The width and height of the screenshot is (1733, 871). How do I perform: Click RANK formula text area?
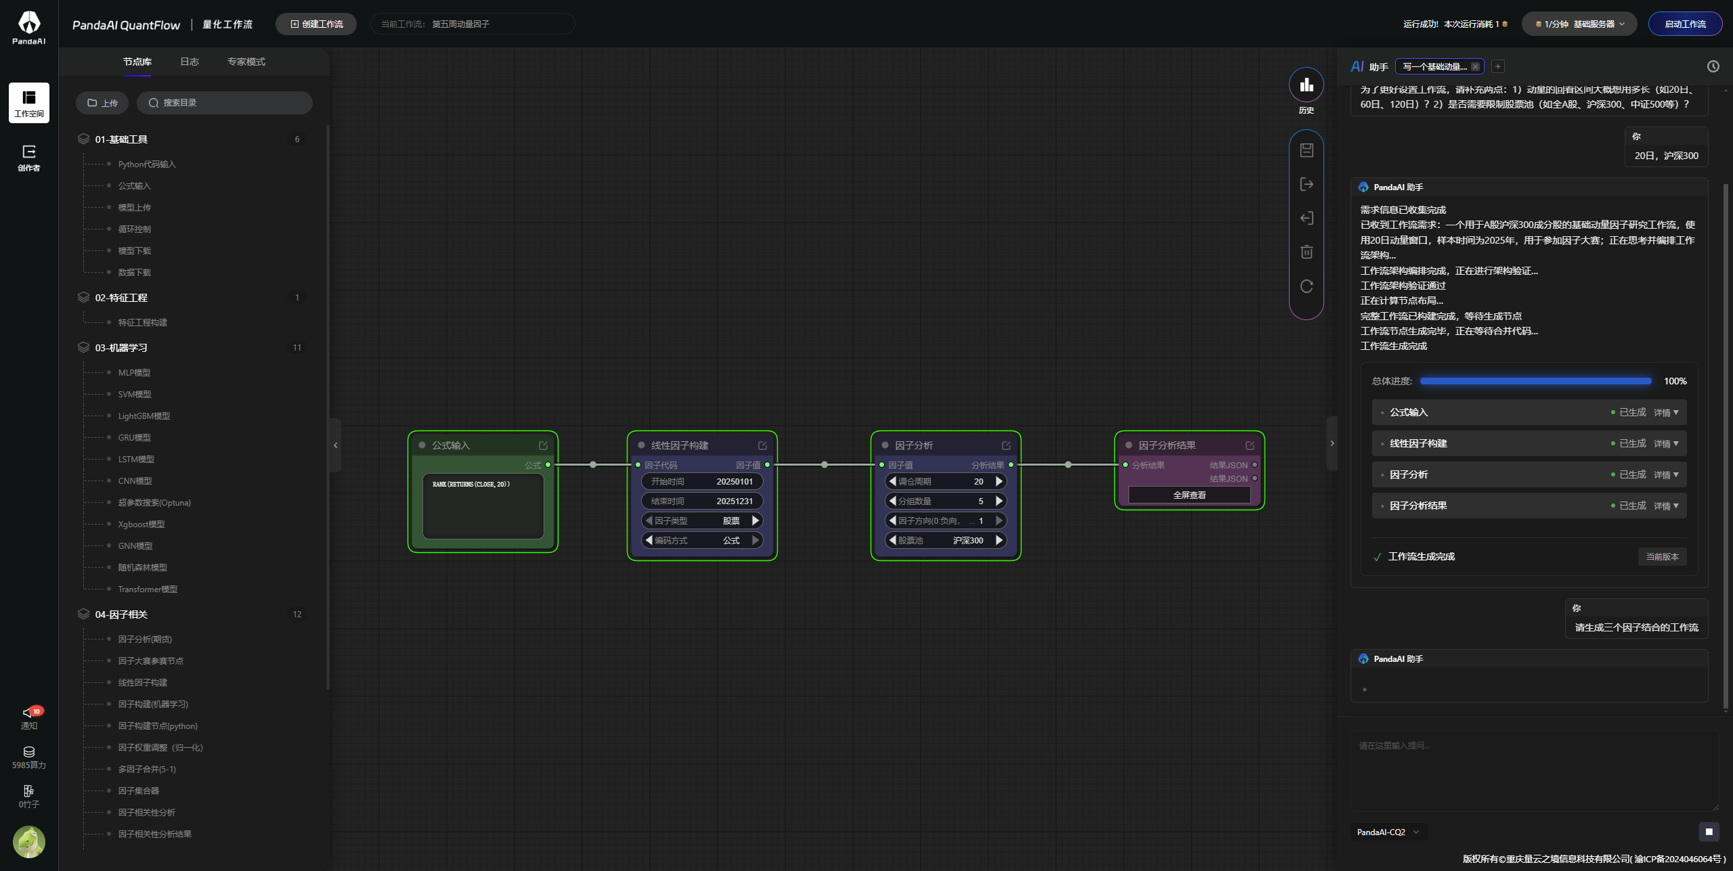[x=483, y=506]
